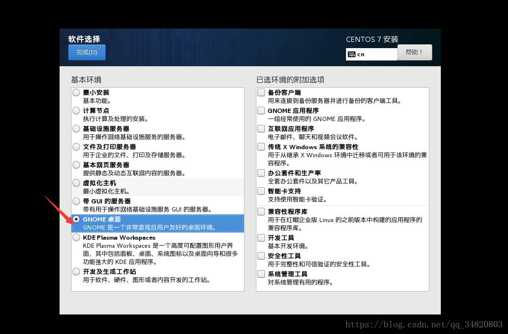Enable the 智能卡支持 checkbox
This screenshot has width=508, height=334.
coord(261,191)
